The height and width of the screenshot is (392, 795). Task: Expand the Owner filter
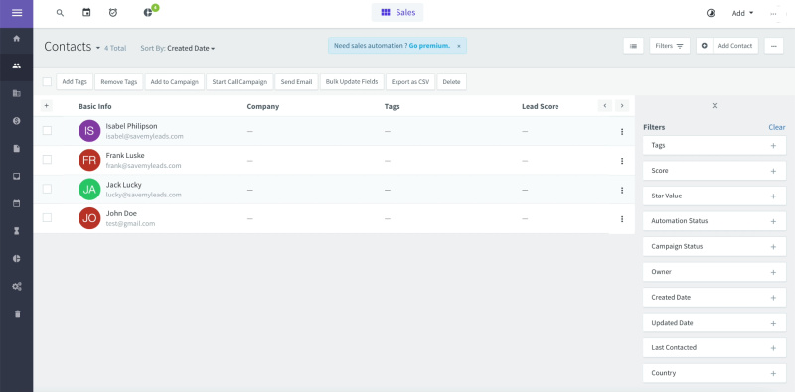(715, 272)
